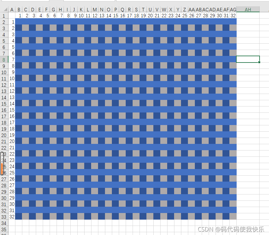Click cell Y1 containing value 24
269x235 pixels.
click(x=178, y=16)
